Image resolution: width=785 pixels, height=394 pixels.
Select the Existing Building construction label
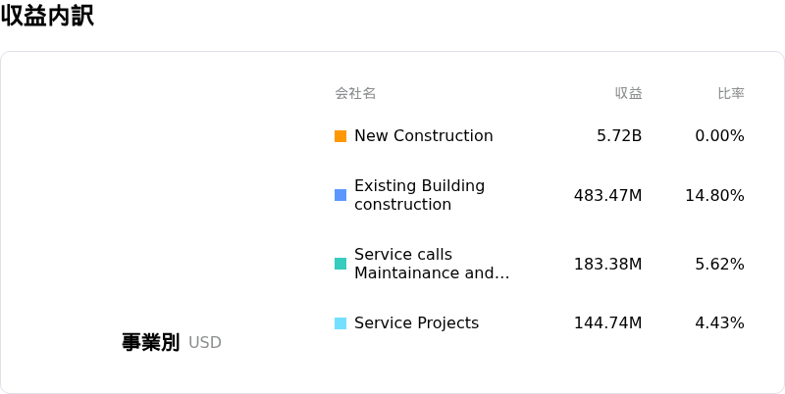pos(420,195)
